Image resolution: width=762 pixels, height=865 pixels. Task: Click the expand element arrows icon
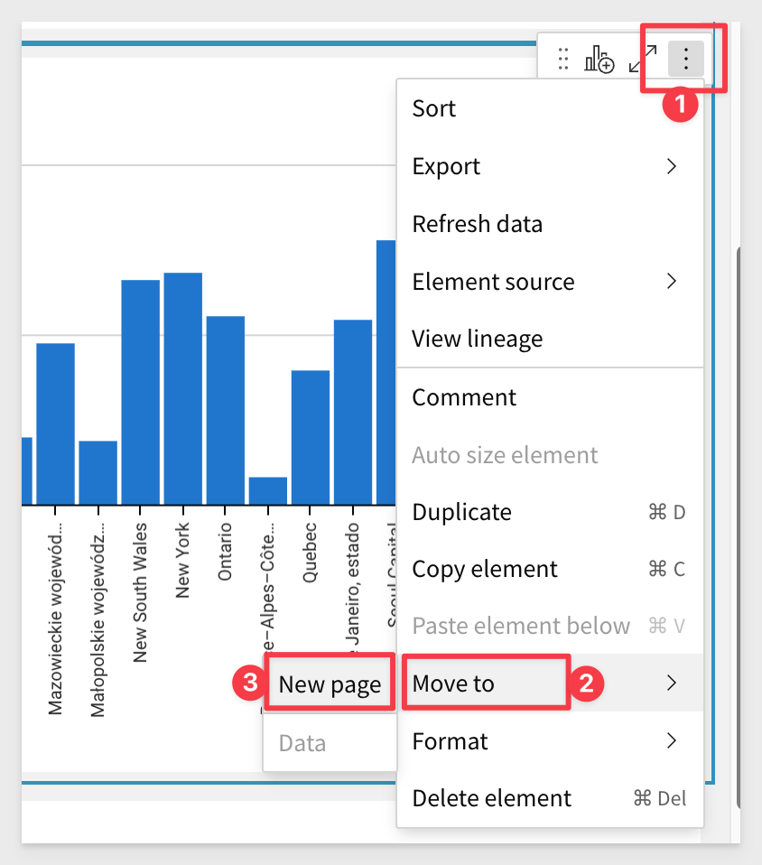[x=642, y=60]
